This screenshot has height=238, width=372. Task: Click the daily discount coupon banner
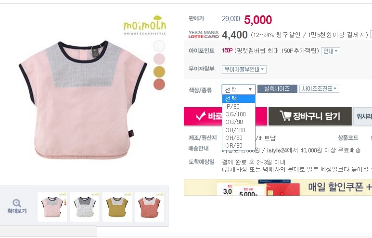(x=278, y=187)
